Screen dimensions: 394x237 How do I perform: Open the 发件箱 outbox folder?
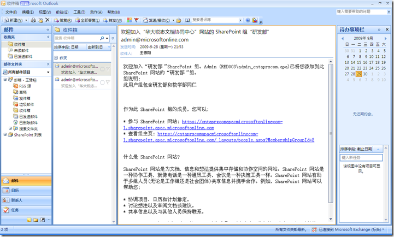(22, 98)
